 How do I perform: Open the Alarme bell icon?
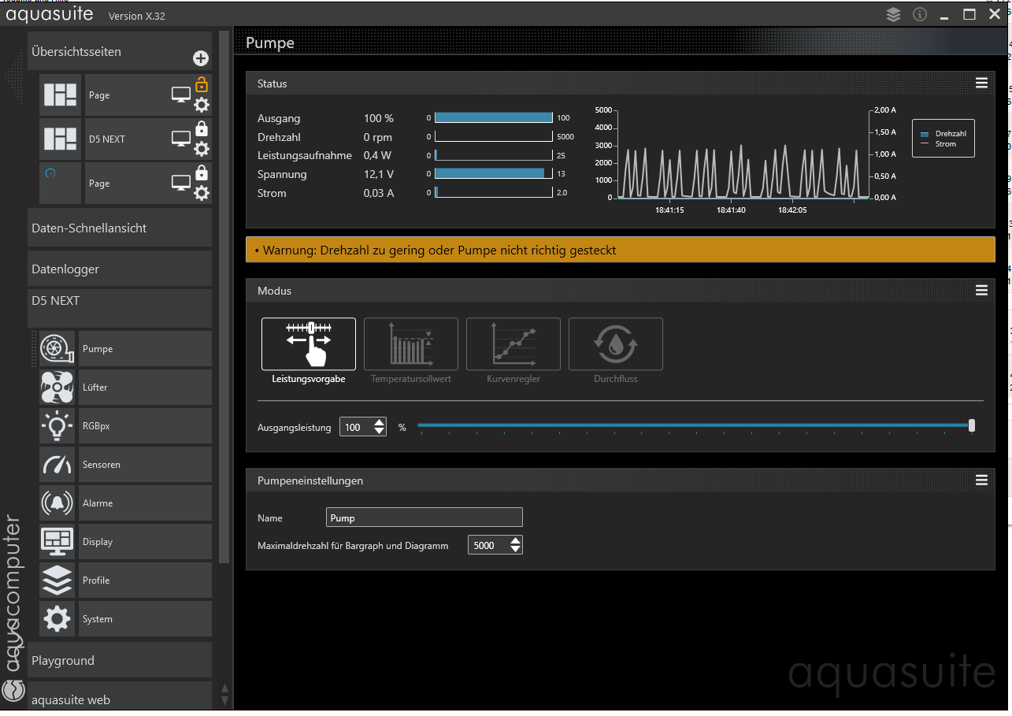point(57,503)
